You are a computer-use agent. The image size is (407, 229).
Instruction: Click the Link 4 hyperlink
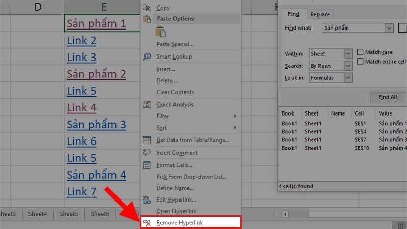pyautogui.click(x=81, y=107)
